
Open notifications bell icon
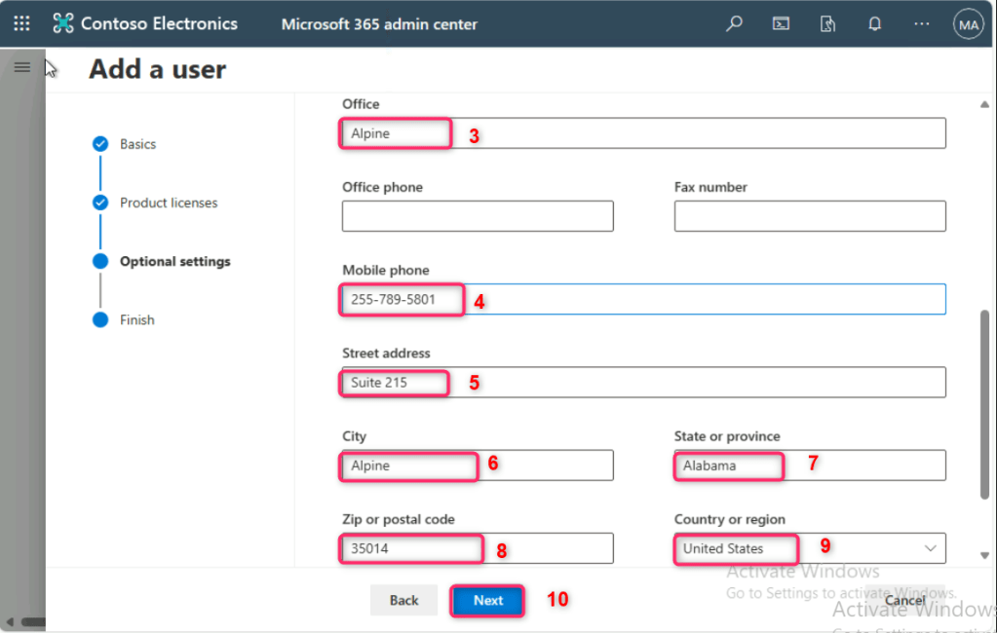coord(874,23)
